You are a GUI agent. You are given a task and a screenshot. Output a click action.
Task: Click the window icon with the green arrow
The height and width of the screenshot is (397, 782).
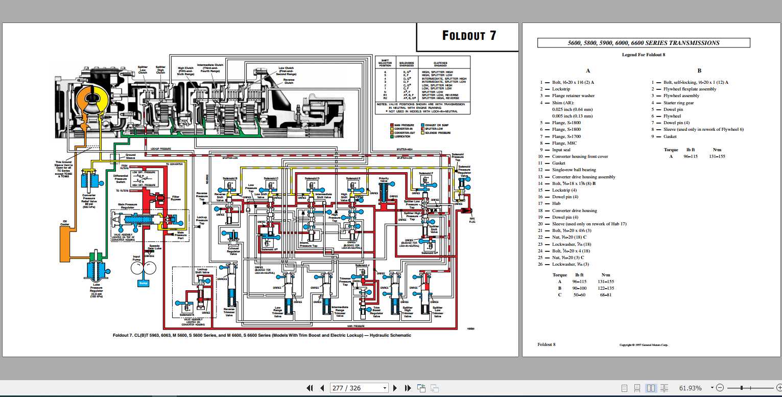(421, 388)
